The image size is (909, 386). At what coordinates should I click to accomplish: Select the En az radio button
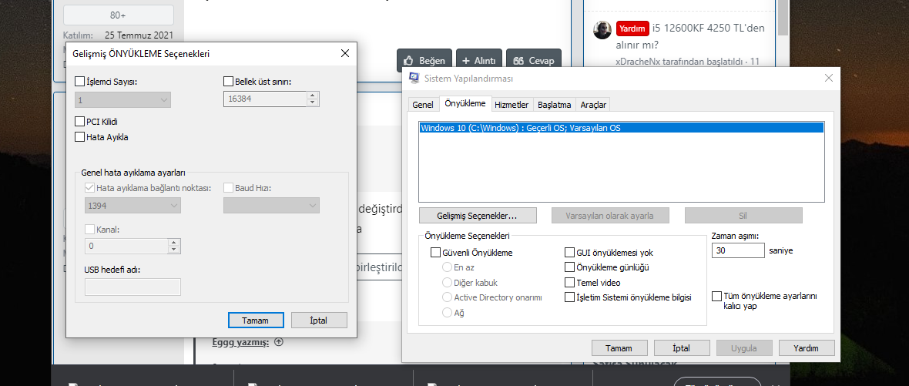pos(447,268)
